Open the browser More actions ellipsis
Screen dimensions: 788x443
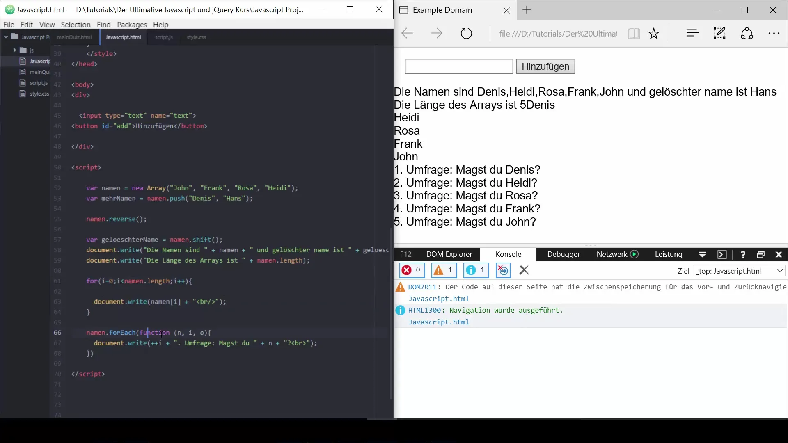point(774,33)
